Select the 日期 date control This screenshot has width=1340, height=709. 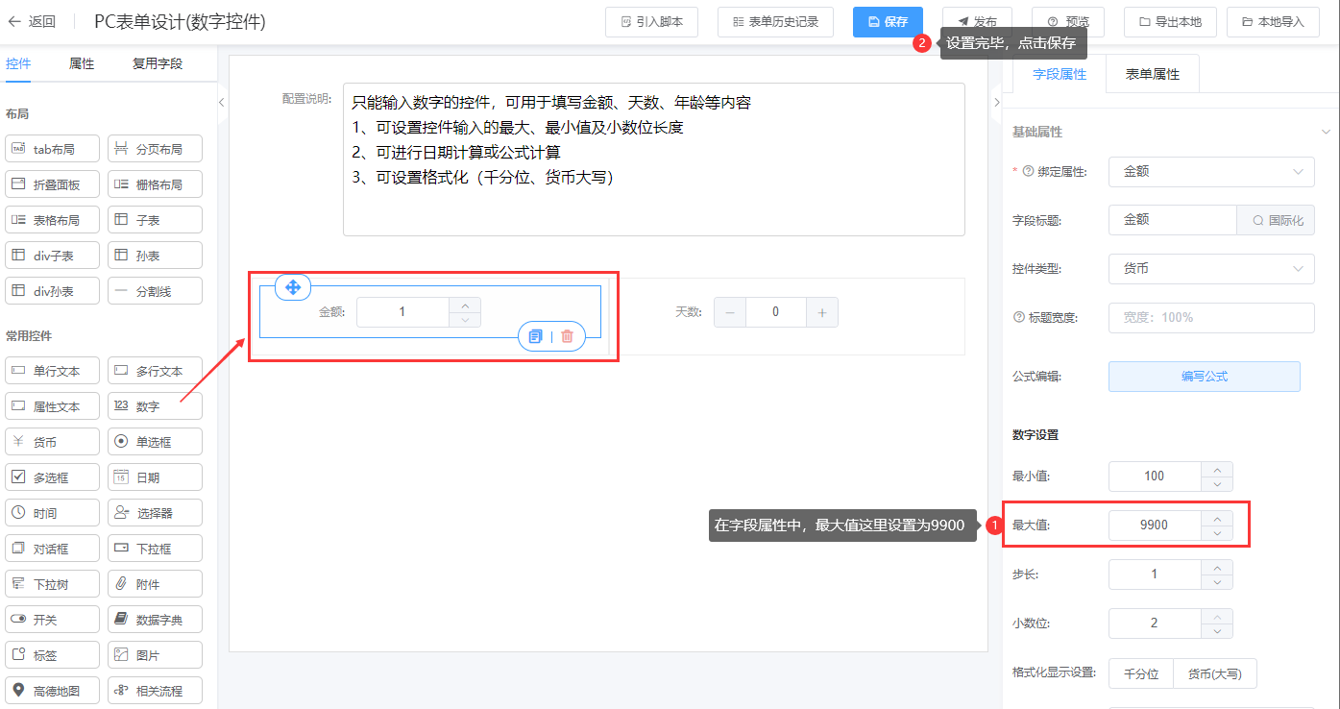[x=155, y=477]
